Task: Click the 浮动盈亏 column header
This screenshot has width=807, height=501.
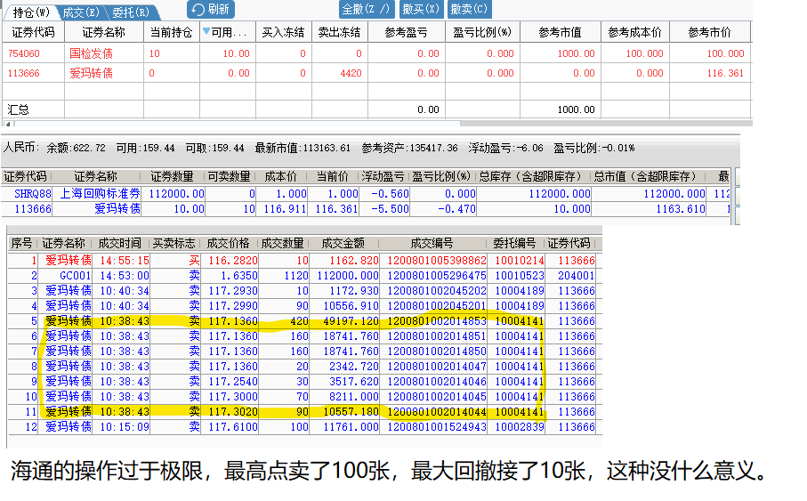Action: click(383, 176)
